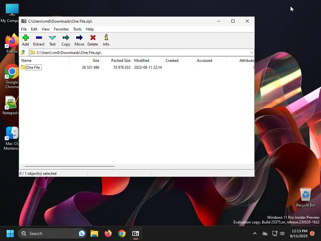The image size is (321, 241).
Task: Click the OneDrive cloud tray icon
Action: tap(265, 233)
